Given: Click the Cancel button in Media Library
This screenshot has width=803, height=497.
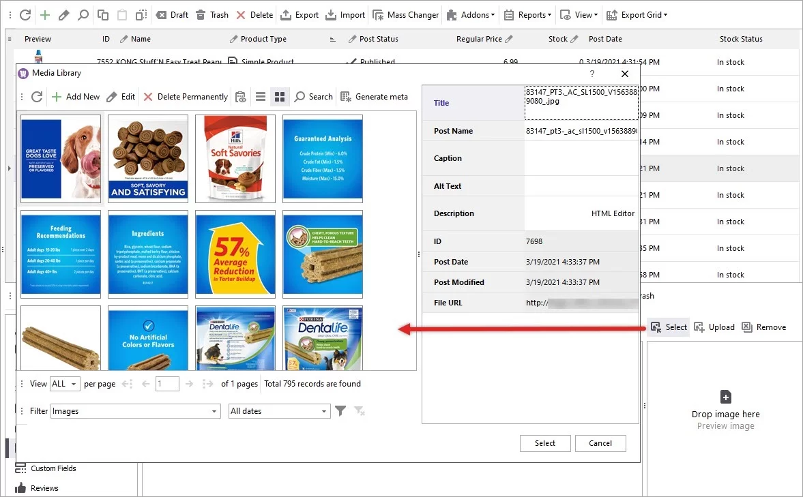Looking at the screenshot, I should pyautogui.click(x=600, y=443).
